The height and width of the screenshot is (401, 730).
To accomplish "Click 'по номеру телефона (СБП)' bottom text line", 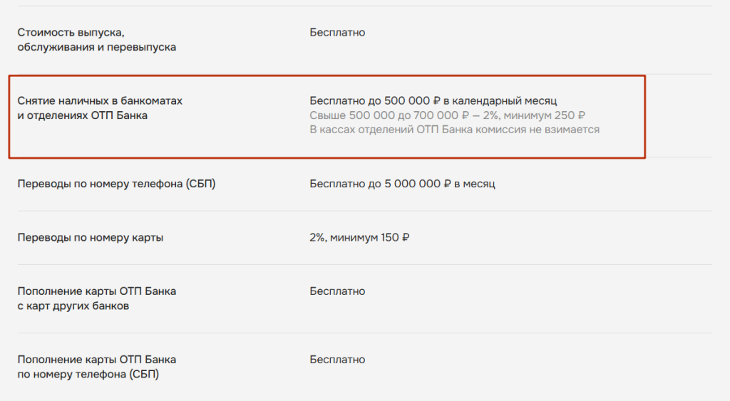I will tap(88, 375).
